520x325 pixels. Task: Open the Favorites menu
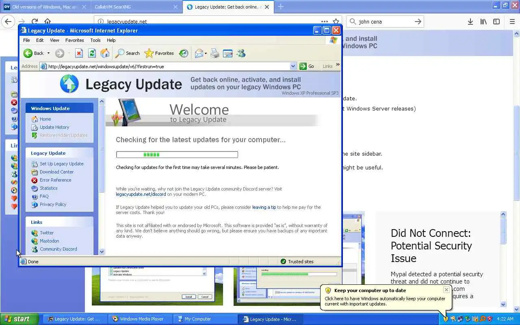(74, 40)
